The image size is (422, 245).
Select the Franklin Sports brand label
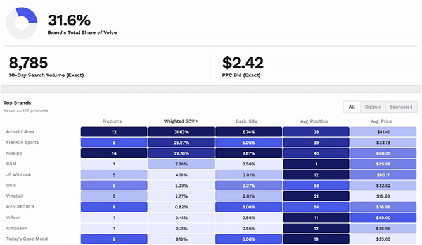coord(22,142)
